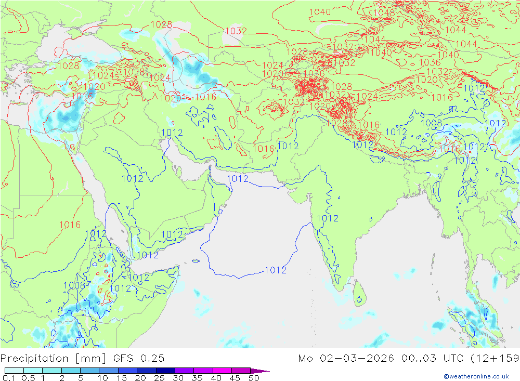Click the 1048 isobar pressure label
520x381 pixels.
[384, 12]
